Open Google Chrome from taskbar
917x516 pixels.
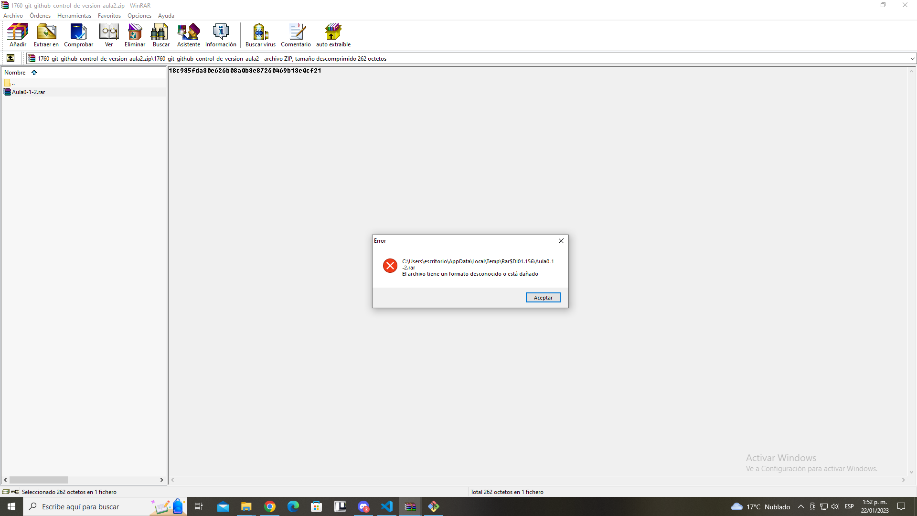tap(270, 506)
